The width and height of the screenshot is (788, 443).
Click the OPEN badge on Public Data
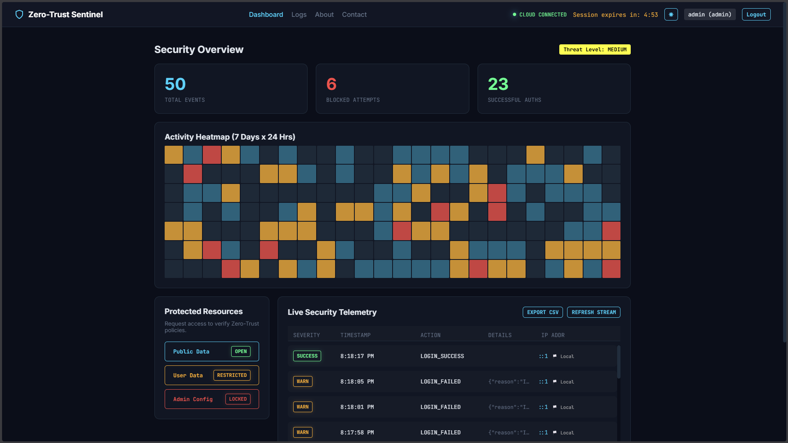(241, 351)
